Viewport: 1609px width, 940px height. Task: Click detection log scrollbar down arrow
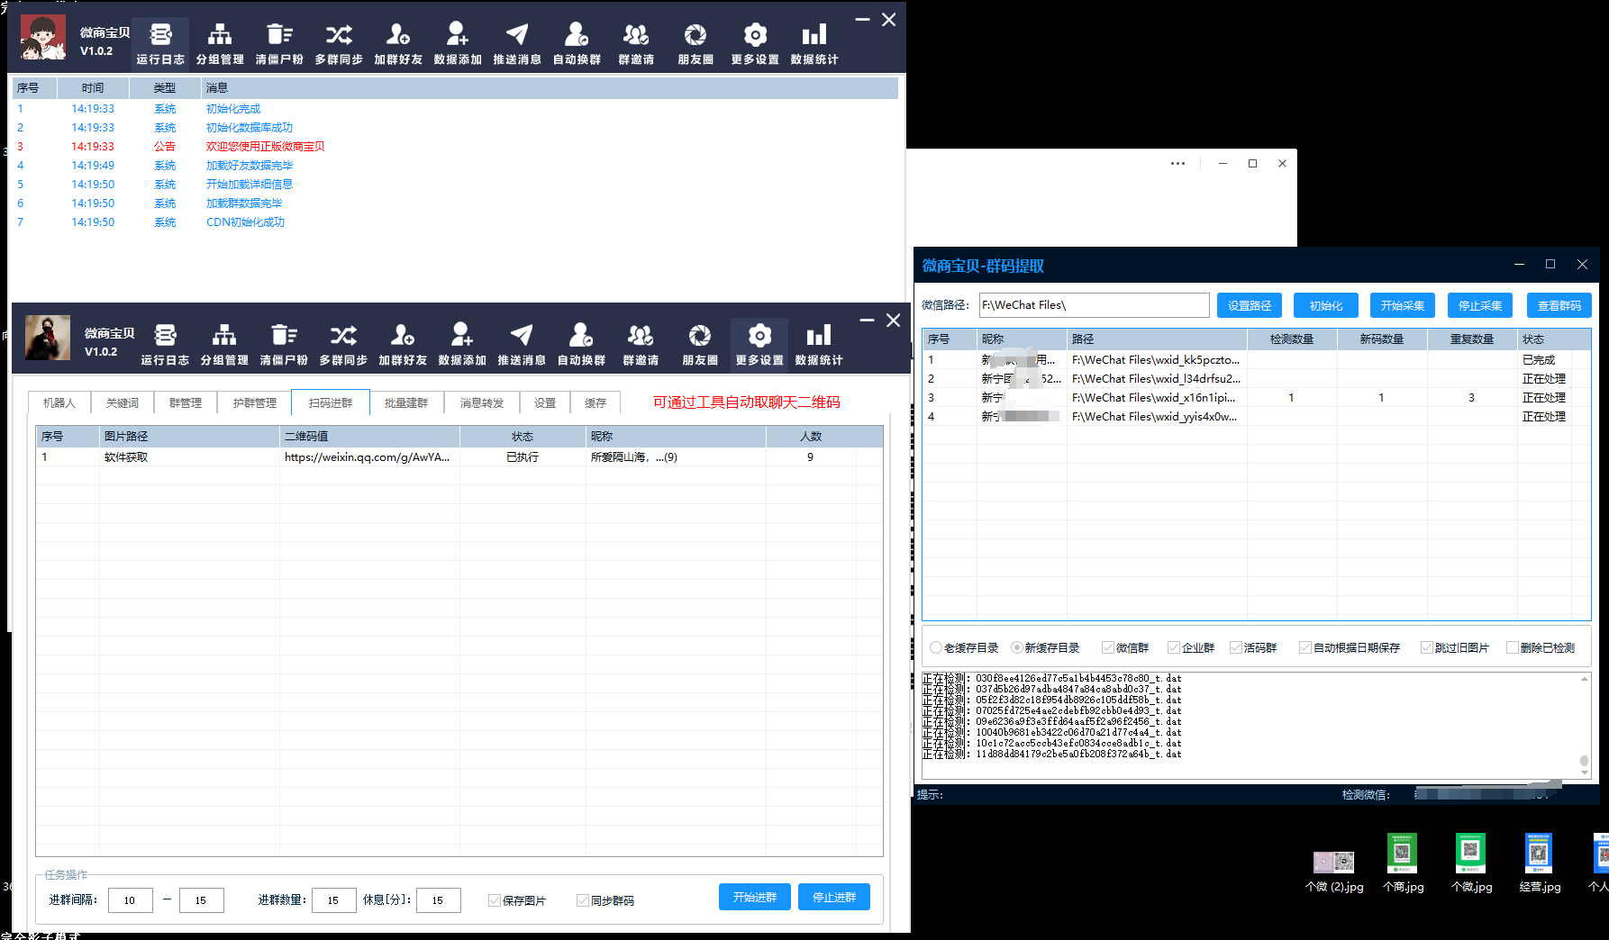pos(1585,772)
